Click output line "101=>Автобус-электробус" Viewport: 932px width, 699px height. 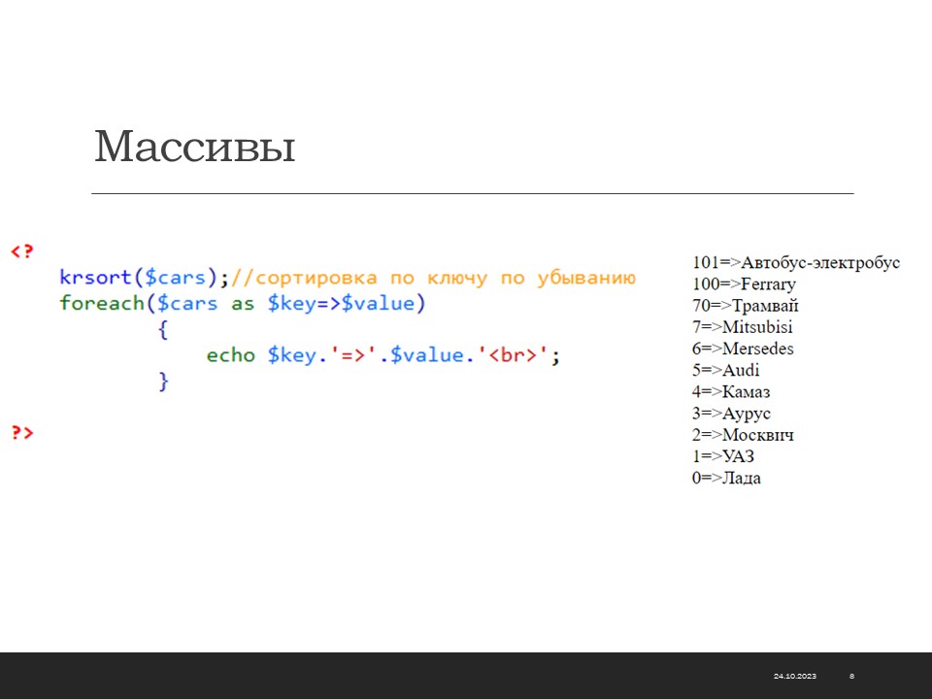tap(796, 263)
